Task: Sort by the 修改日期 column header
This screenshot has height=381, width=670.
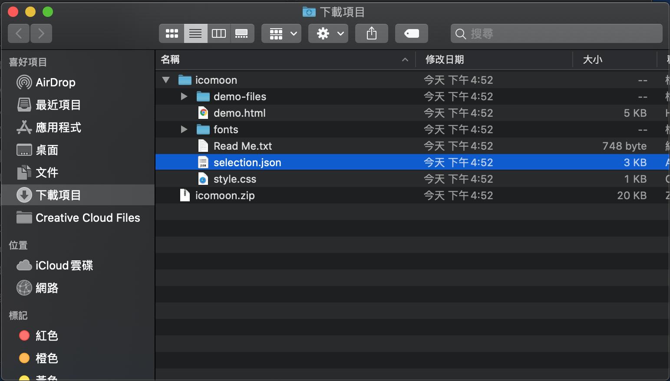Action: point(494,59)
